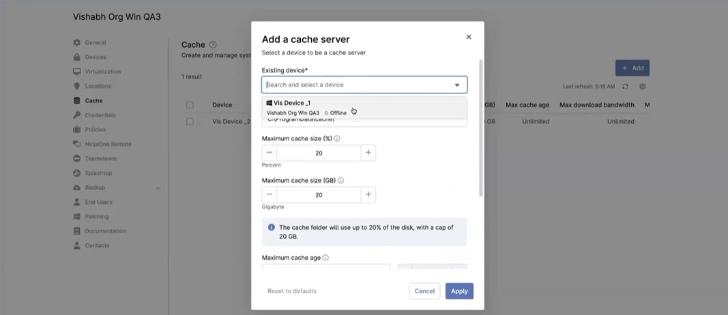Increase the maximum cache size in GB
Image resolution: width=728 pixels, height=315 pixels.
click(x=368, y=195)
